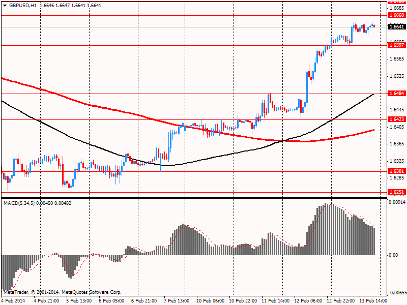Select the 1.6423 red price level label

(397, 119)
